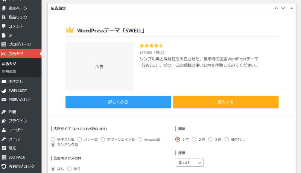Choose 2位 ranking radio button
The image size is (301, 173).
[194, 139]
